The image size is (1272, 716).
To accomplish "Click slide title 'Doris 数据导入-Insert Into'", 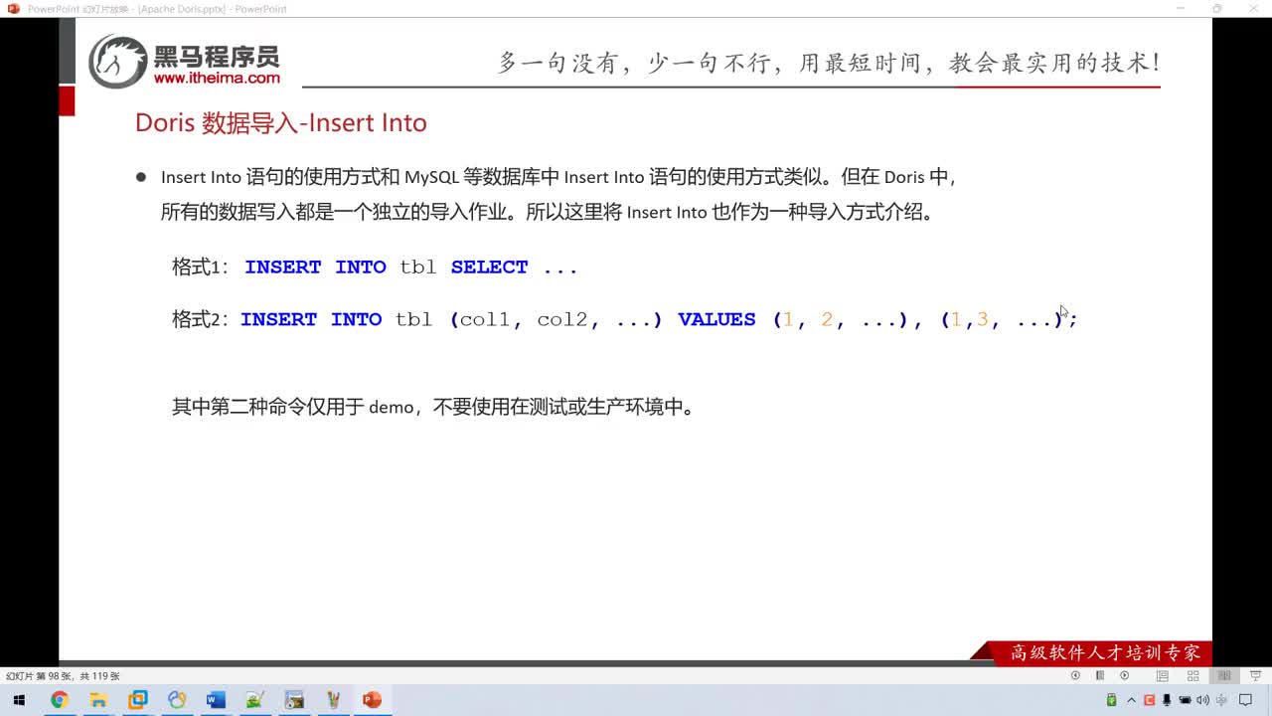I will [281, 122].
